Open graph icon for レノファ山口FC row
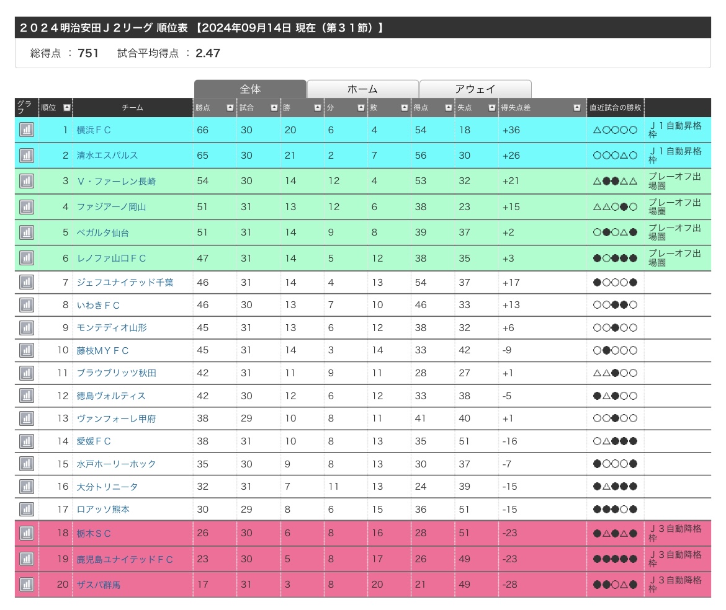The width and height of the screenshot is (726, 610). point(27,258)
